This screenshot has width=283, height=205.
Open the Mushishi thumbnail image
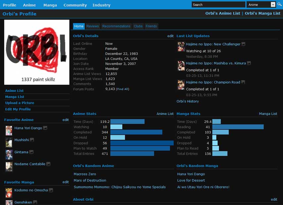[x=9, y=143]
